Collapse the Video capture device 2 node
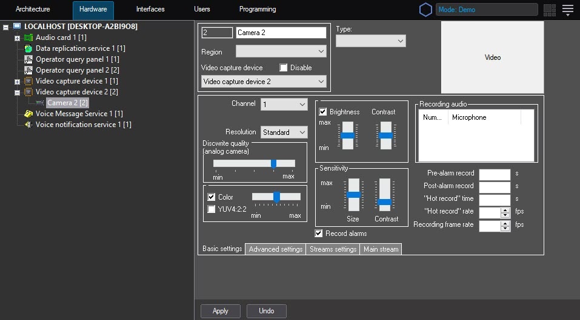This screenshot has width=580, height=320. point(18,93)
